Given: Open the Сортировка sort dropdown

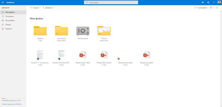Looking at the screenshot, I should point(202,8).
